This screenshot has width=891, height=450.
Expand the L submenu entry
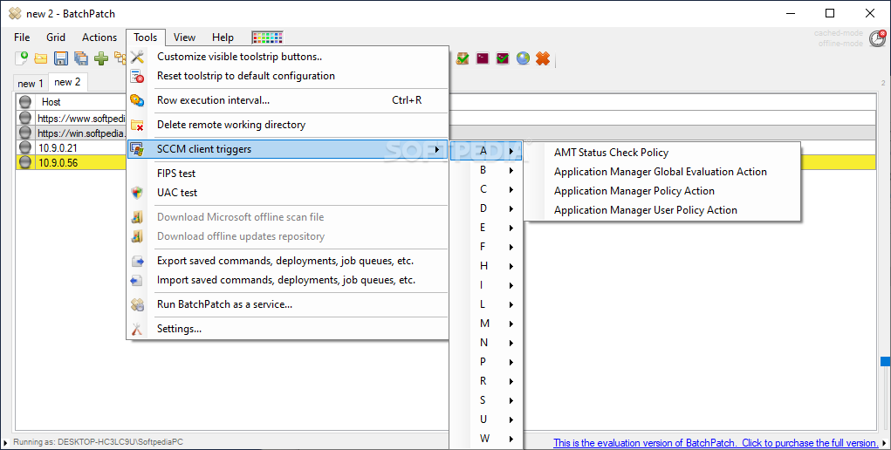click(x=486, y=304)
